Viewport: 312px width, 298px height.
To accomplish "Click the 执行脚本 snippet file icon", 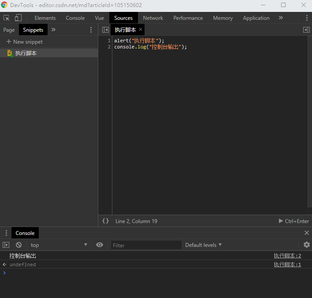I will click(10, 53).
